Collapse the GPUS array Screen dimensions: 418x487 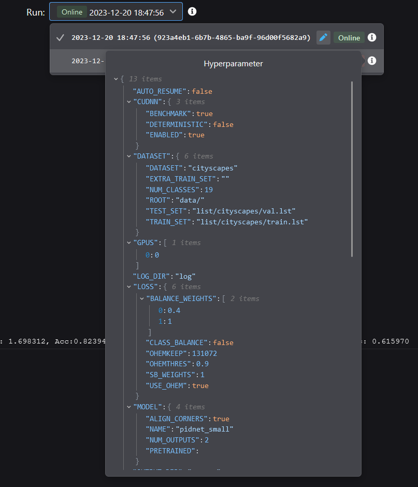point(129,242)
